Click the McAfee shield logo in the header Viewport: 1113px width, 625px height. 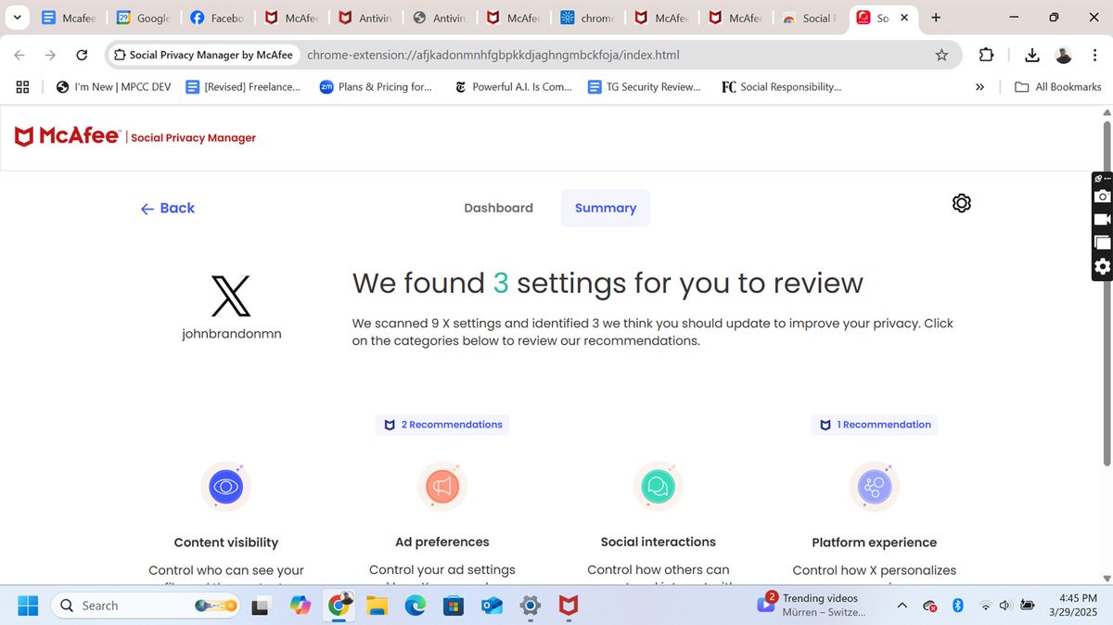25,135
